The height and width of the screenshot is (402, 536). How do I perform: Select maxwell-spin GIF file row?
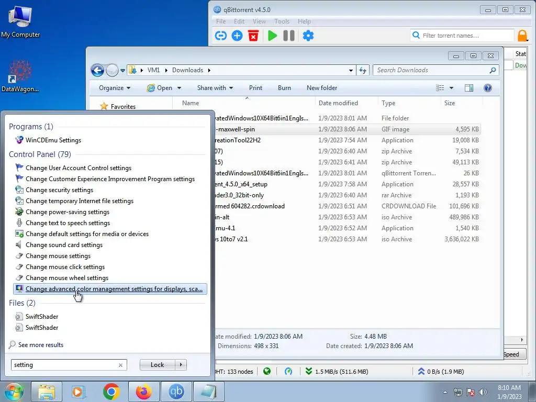click(x=348, y=129)
